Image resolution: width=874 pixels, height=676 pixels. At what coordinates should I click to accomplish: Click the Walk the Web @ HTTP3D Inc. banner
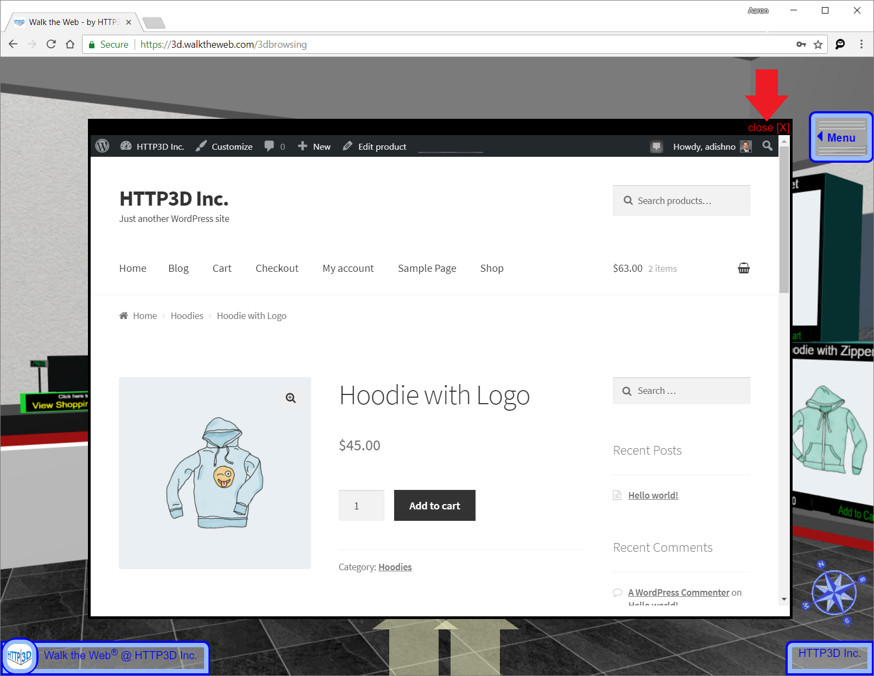tap(121, 655)
